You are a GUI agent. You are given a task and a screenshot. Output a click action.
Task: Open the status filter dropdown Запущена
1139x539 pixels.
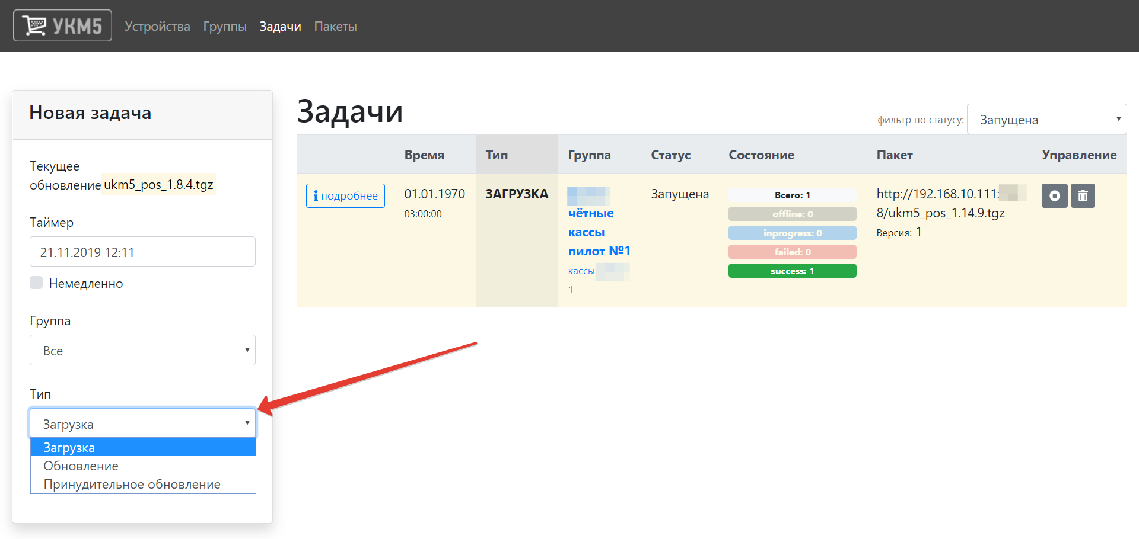click(1046, 120)
